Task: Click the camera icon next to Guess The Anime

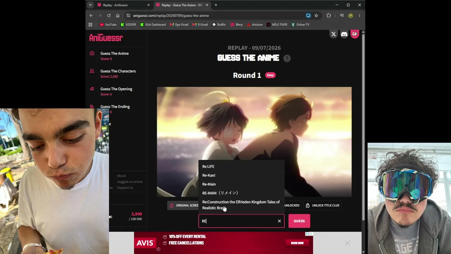Action: click(92, 53)
